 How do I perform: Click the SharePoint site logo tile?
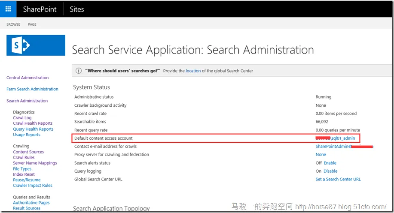pyautogui.click(x=36, y=45)
